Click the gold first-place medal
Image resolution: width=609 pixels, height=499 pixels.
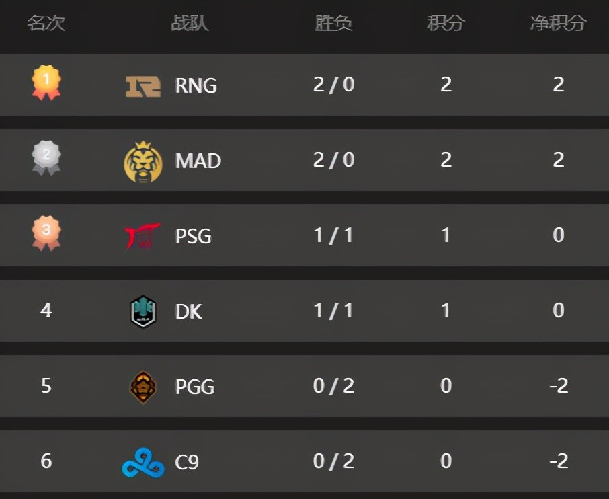coord(46,83)
